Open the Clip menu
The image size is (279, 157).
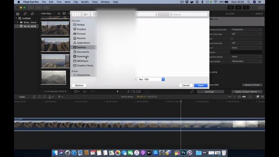click(75, 2)
